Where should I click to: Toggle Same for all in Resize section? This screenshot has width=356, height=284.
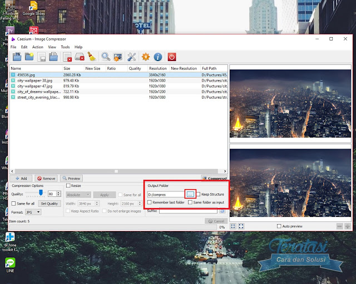click(120, 195)
